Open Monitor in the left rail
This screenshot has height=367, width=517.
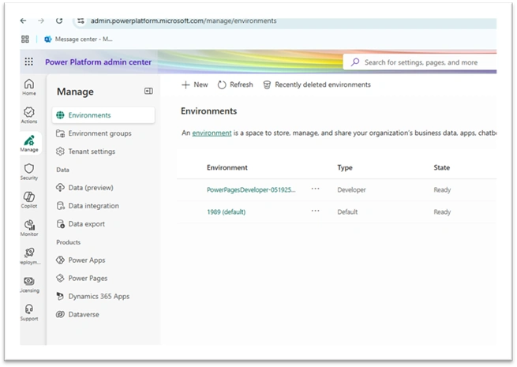coord(29,228)
